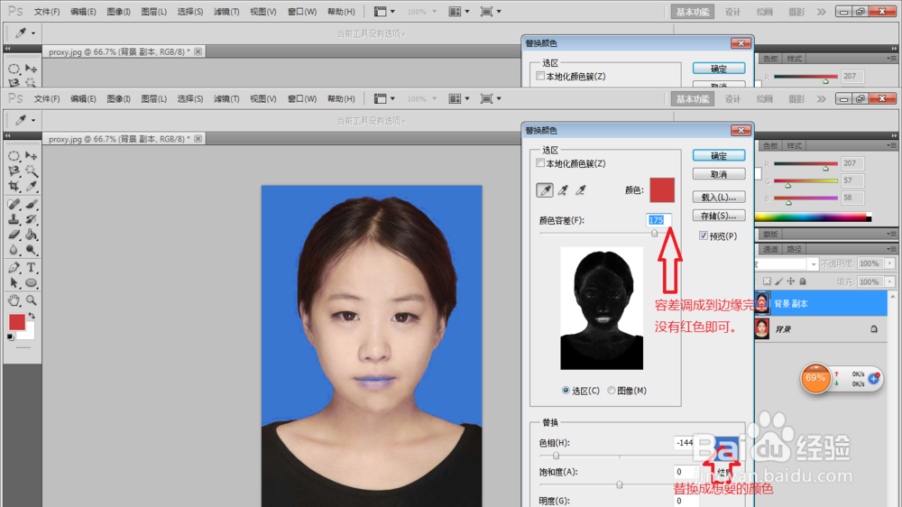
Task: Click the 取消 button in lower dialog
Action: click(719, 174)
